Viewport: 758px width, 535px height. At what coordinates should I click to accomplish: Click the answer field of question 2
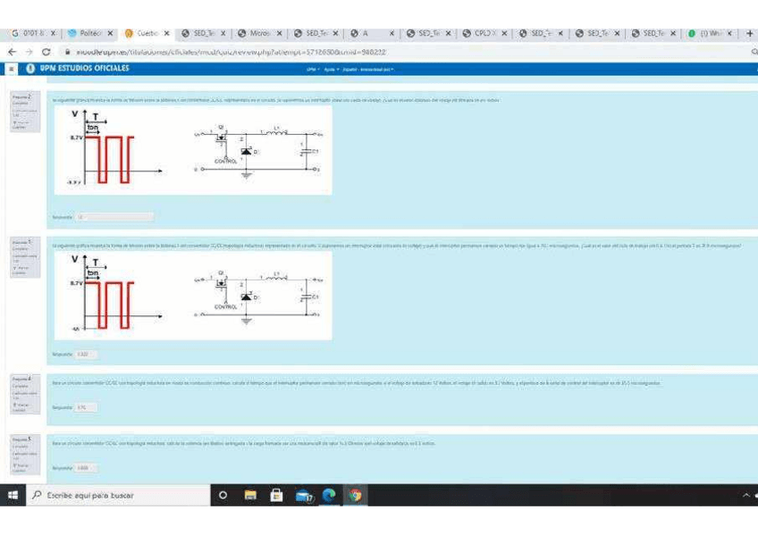click(x=115, y=216)
